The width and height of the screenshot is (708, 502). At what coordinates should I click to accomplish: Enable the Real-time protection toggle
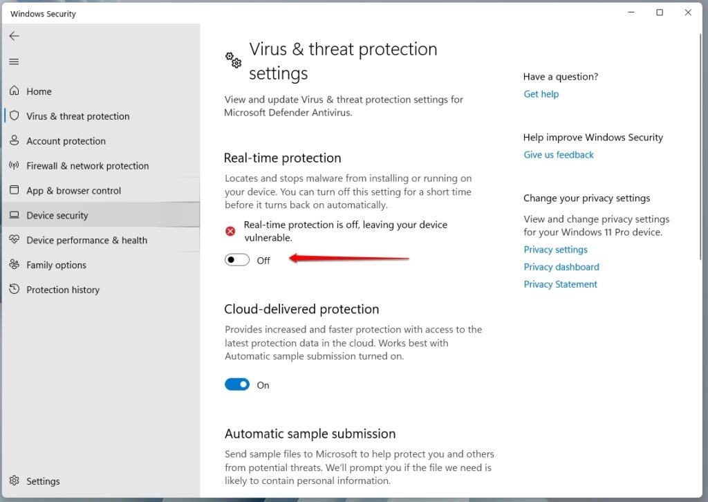click(x=236, y=259)
